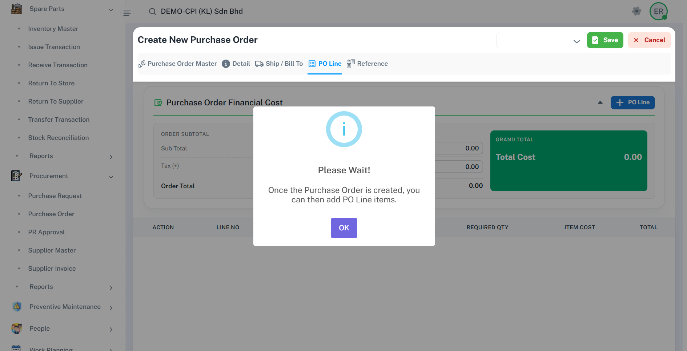Viewport: 687px width, 351px height.
Task: Click the Procurement module icon
Action: pyautogui.click(x=17, y=176)
